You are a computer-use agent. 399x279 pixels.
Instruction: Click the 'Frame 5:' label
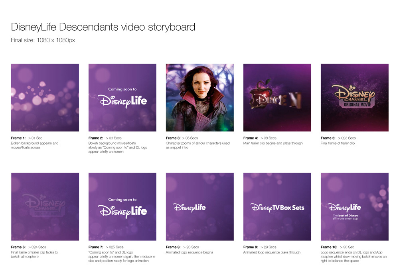[x=328, y=138]
